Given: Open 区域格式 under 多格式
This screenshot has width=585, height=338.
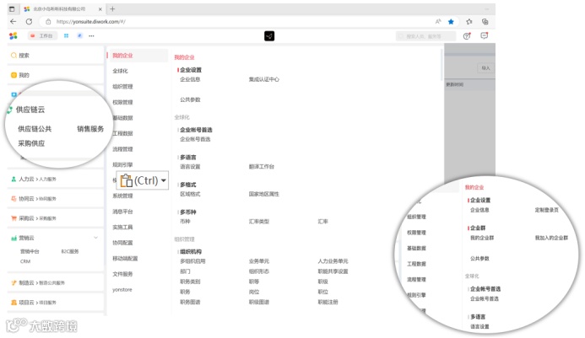Looking at the screenshot, I should pyautogui.click(x=190, y=194).
